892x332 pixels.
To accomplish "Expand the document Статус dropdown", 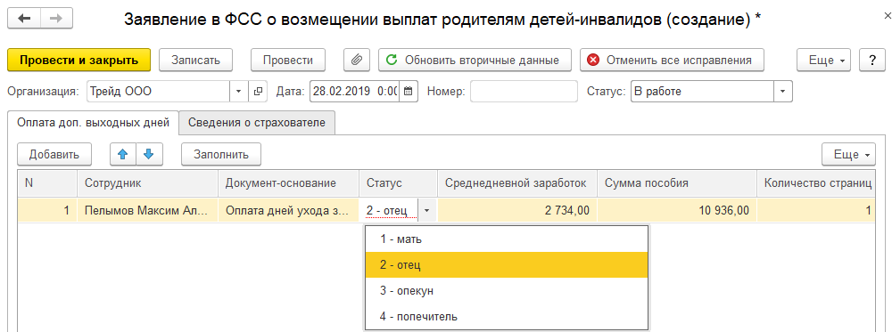I will pos(783,92).
